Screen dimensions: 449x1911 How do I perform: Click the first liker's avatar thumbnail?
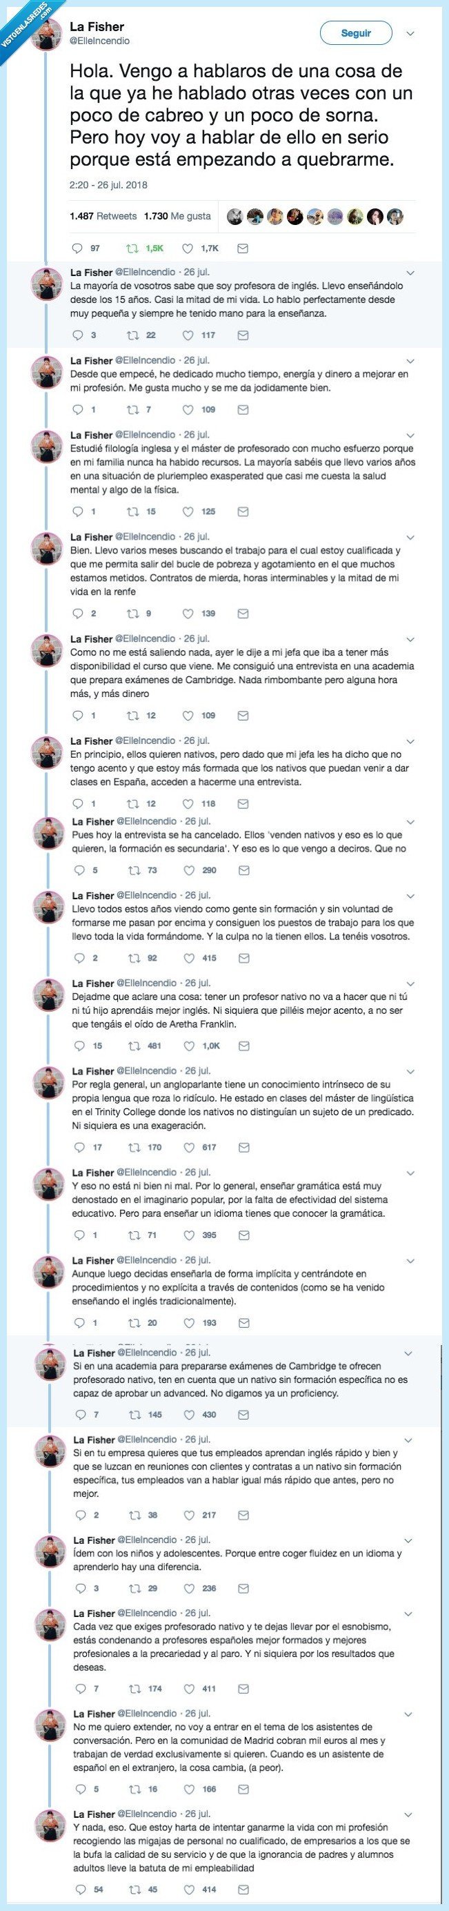(236, 215)
